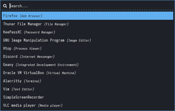175x111 pixels.
Task: Open Htop process viewer entry
Action: point(87,48)
